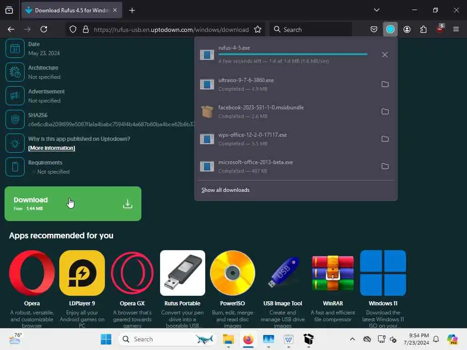Open the USB Image Tool icon

coord(283,273)
